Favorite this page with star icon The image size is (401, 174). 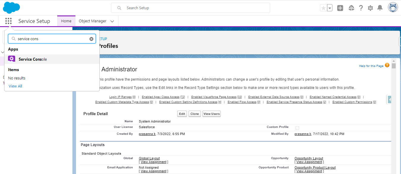323,8
